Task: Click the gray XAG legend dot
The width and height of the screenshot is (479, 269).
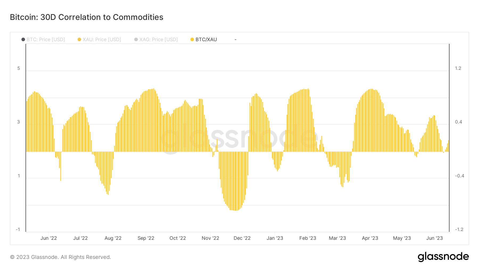Action: point(136,40)
